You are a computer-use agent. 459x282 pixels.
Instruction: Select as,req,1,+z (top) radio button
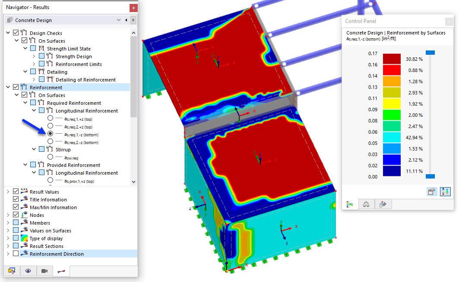51,118
